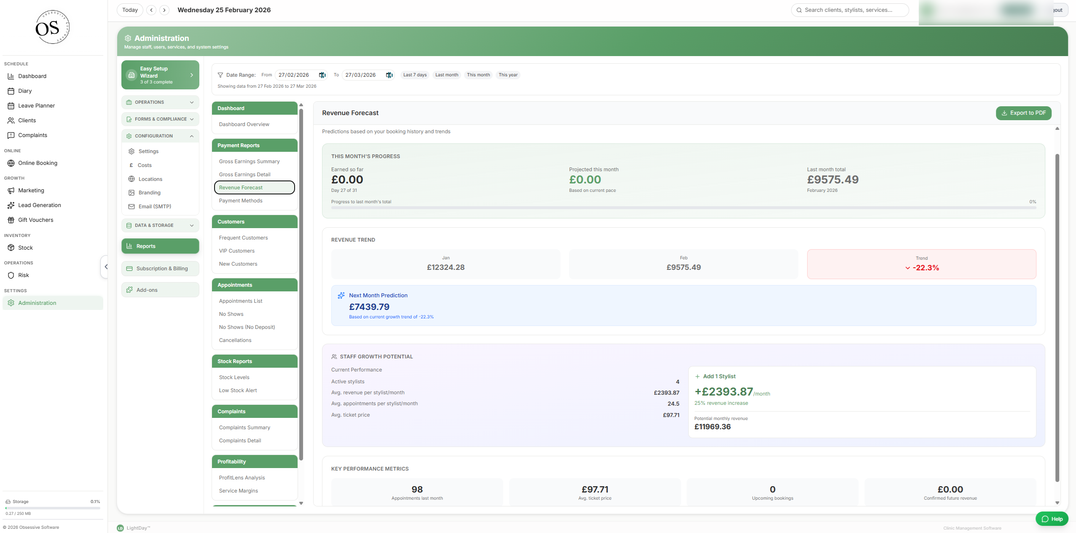This screenshot has height=533, width=1076.
Task: Click the Email (SMTP) envelope icon
Action: click(131, 207)
